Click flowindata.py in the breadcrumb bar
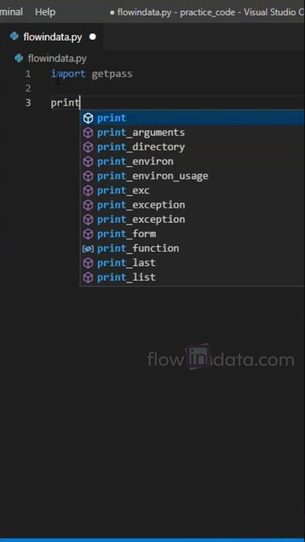 [x=57, y=58]
